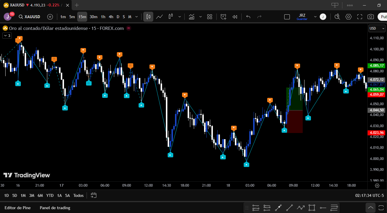Open the Editor de Pine tab
Viewport: 387px width, 213px height.
coord(18,208)
